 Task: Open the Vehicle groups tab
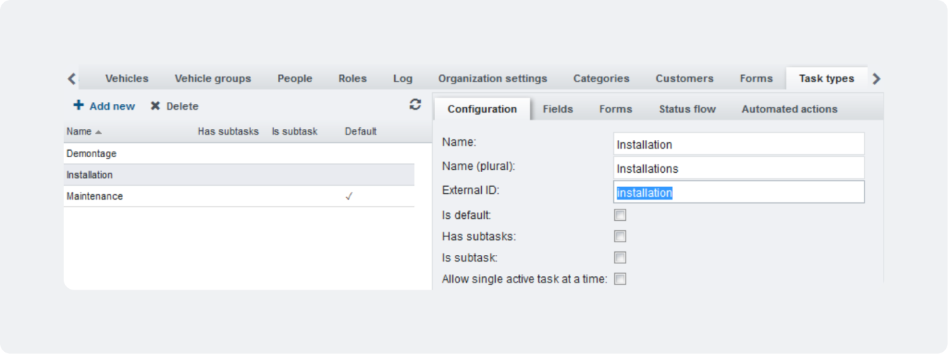click(213, 79)
